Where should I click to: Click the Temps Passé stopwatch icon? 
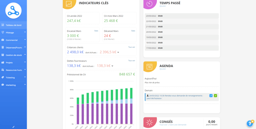click(x=149, y=3)
